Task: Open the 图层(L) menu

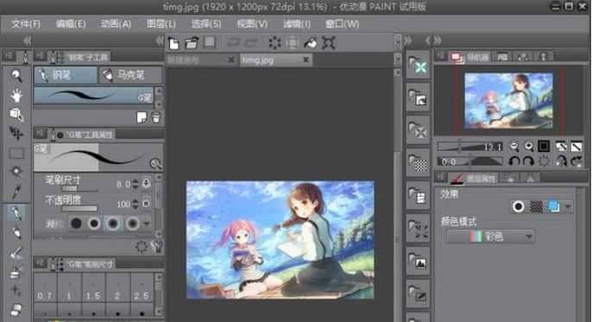Action: [x=161, y=24]
